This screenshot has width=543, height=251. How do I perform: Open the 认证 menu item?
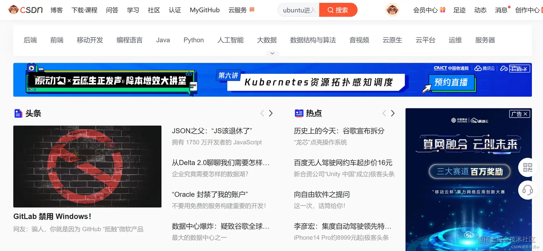[175, 10]
